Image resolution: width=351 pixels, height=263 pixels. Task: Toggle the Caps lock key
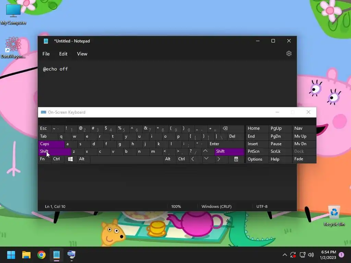click(51, 144)
